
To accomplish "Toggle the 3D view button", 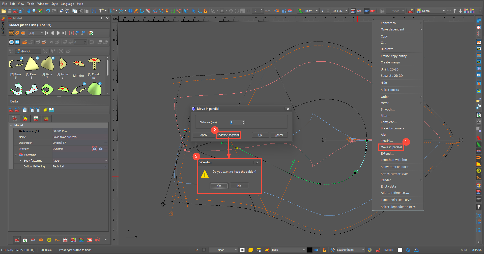I will tap(17, 42).
